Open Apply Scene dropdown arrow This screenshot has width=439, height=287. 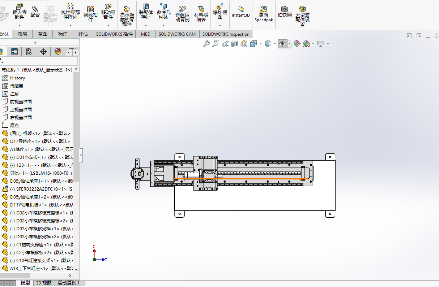pyautogui.click(x=313, y=44)
